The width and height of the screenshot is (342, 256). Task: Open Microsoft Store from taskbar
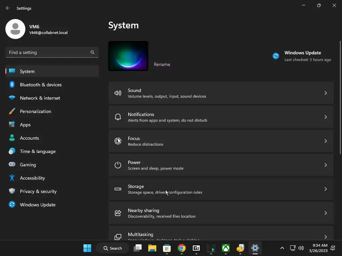click(x=167, y=248)
